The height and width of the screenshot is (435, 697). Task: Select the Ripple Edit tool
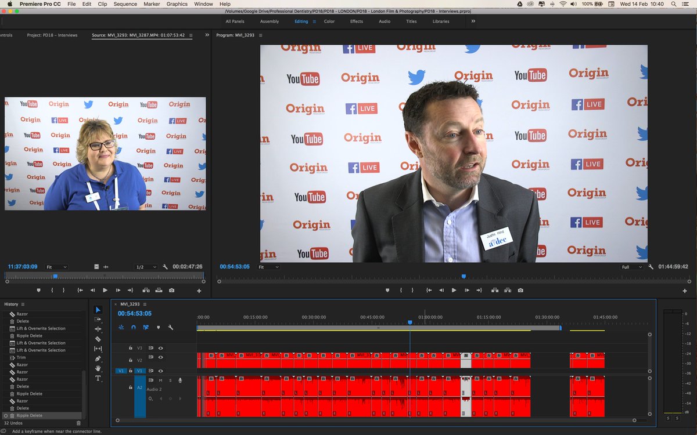98,329
